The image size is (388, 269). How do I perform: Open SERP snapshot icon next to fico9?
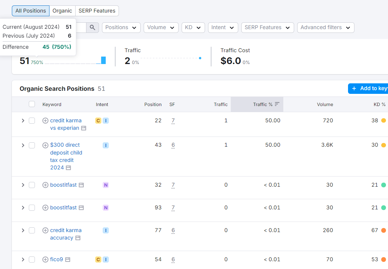[x=68, y=260]
